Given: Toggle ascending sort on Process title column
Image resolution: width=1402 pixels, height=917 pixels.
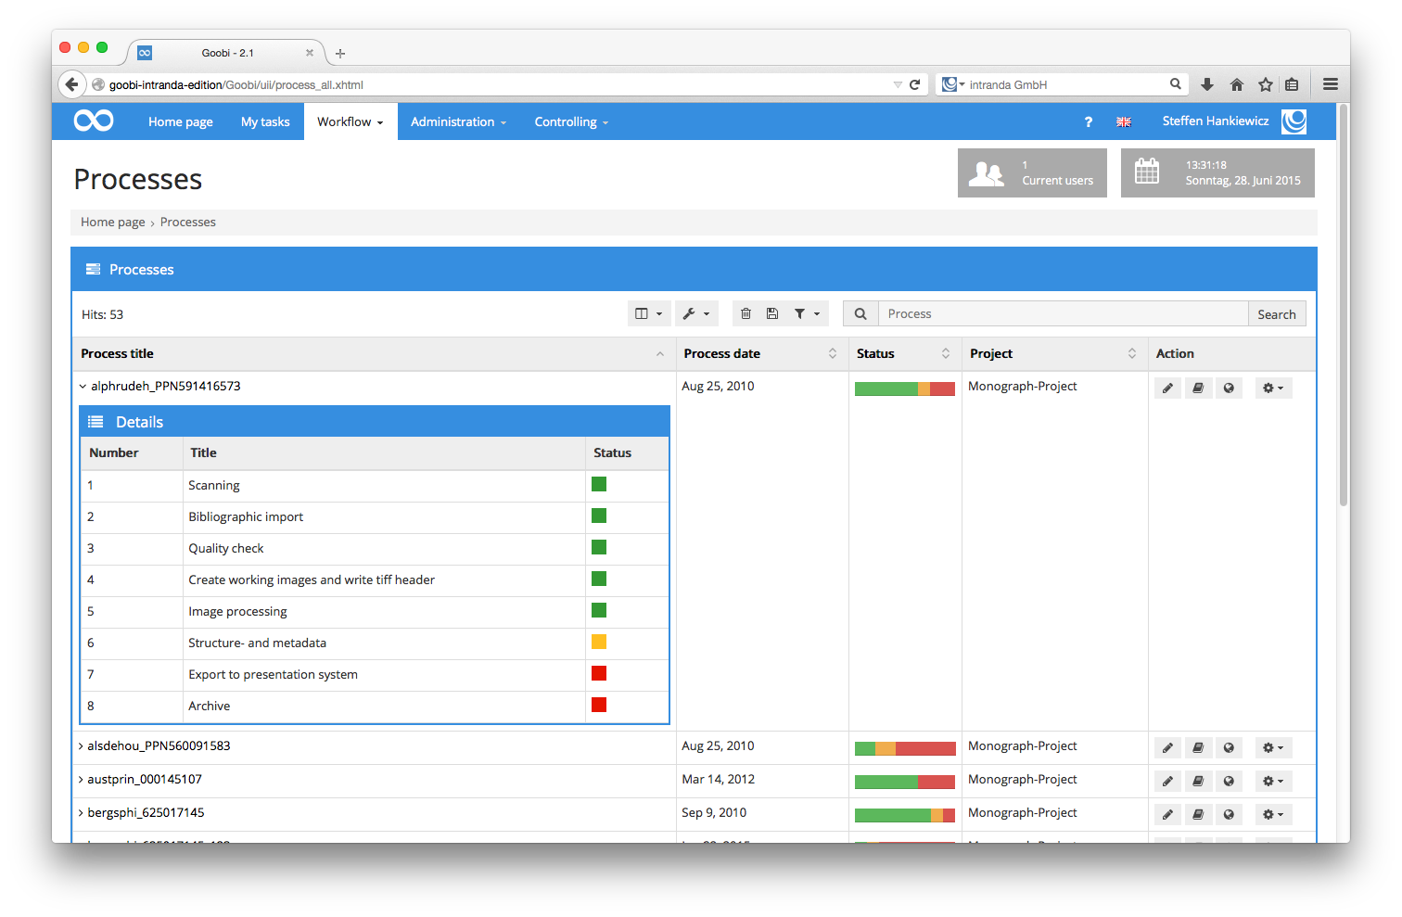Looking at the screenshot, I should tap(660, 354).
